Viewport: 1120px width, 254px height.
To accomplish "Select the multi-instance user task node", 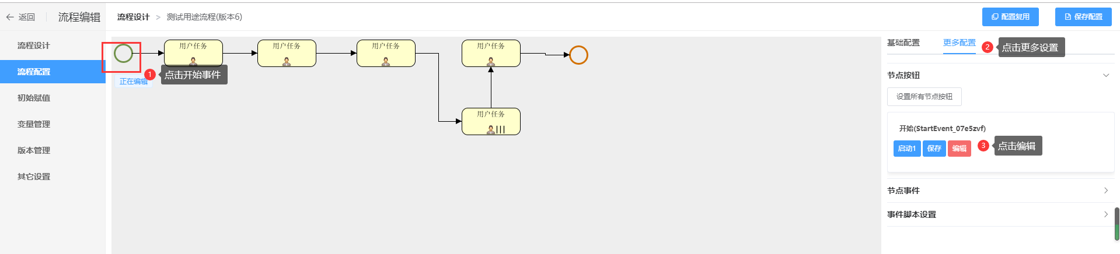I will click(x=491, y=121).
